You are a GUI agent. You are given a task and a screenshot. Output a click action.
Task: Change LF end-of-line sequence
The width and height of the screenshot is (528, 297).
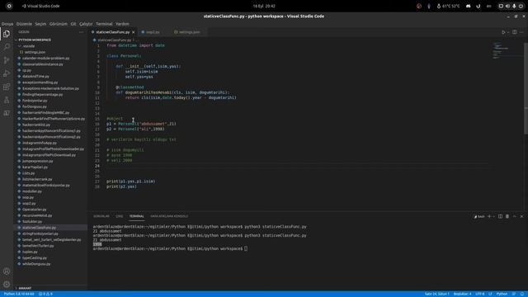pos(490,294)
